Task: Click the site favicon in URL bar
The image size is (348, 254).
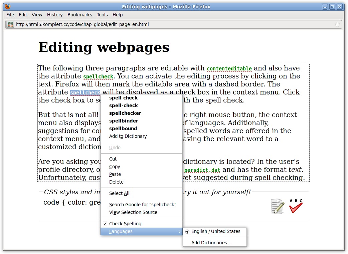Action: (x=11, y=24)
